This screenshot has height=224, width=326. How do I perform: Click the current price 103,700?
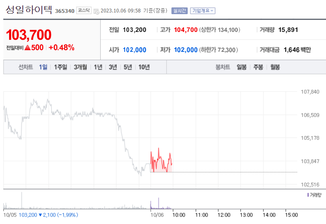coord(29,35)
